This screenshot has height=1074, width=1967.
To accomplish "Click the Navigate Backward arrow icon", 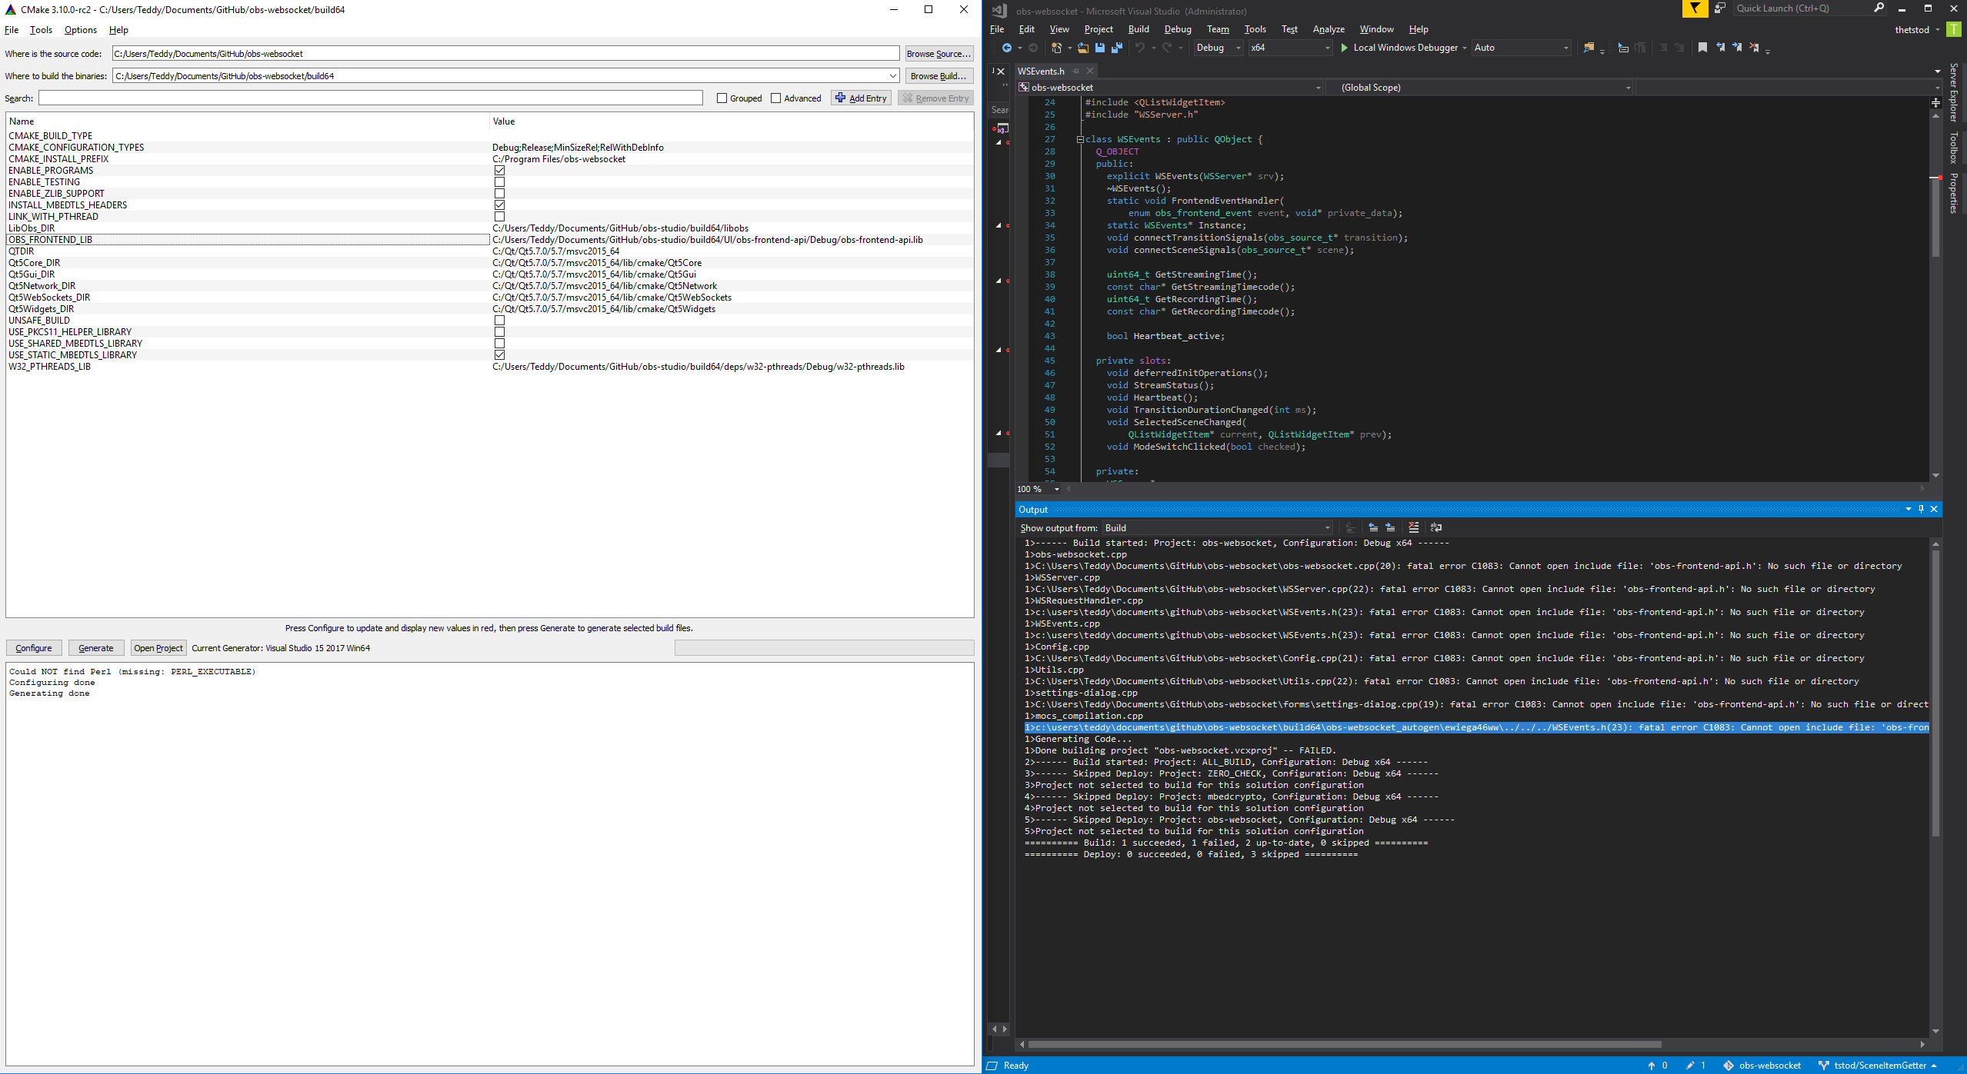I will (1007, 48).
